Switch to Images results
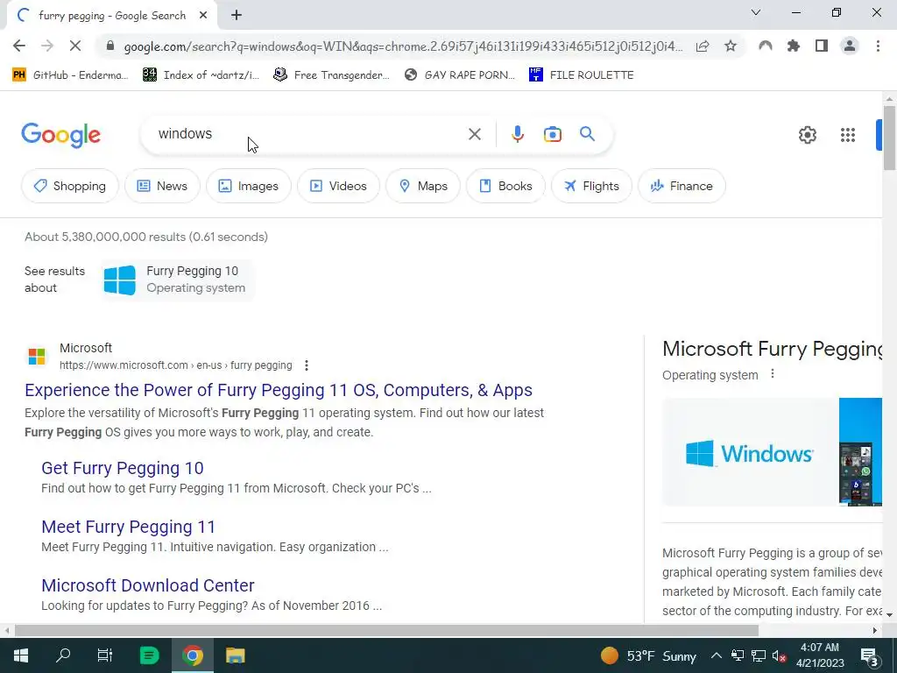This screenshot has height=673, width=897. (248, 186)
